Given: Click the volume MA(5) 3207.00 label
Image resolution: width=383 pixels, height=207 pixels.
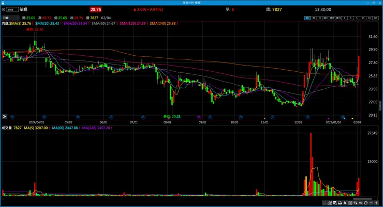Looking at the screenshot, I should point(36,128).
